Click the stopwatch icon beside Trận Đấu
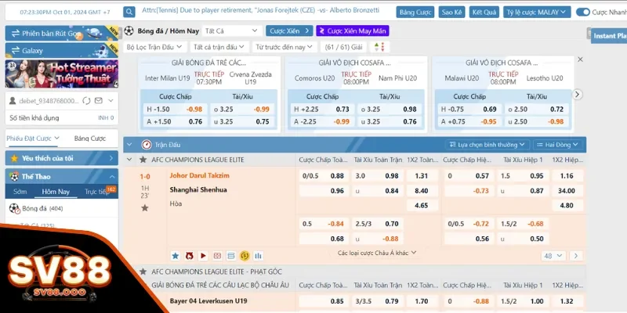The width and height of the screenshot is (627, 313). (x=147, y=145)
